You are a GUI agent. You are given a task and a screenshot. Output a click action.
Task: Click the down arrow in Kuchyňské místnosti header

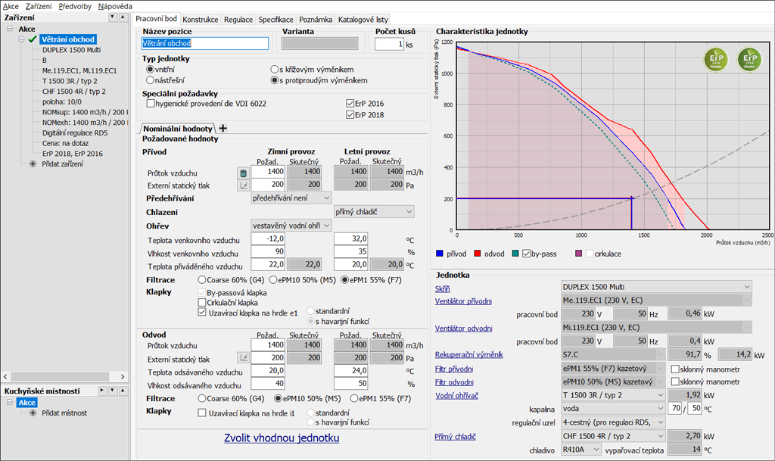(x=113, y=391)
